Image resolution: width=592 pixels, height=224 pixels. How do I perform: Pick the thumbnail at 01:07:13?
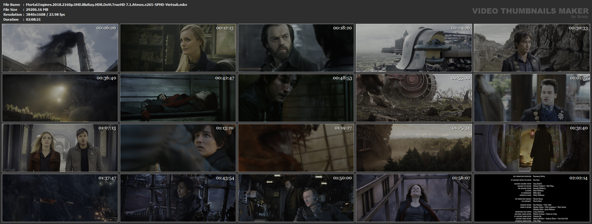pos(60,148)
